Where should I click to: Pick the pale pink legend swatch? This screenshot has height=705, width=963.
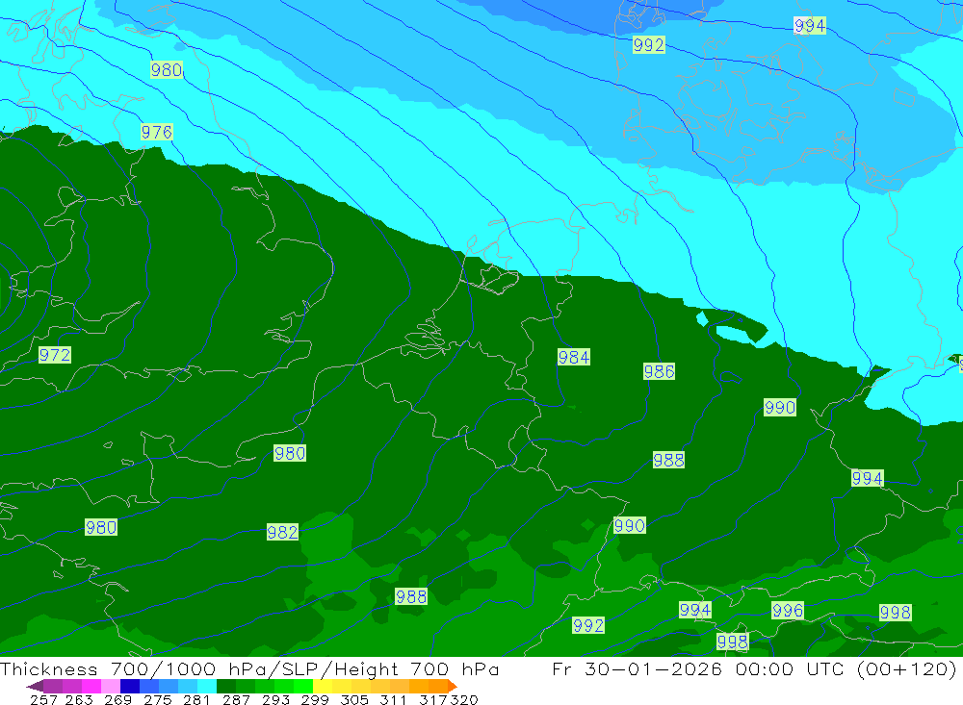click(111, 686)
